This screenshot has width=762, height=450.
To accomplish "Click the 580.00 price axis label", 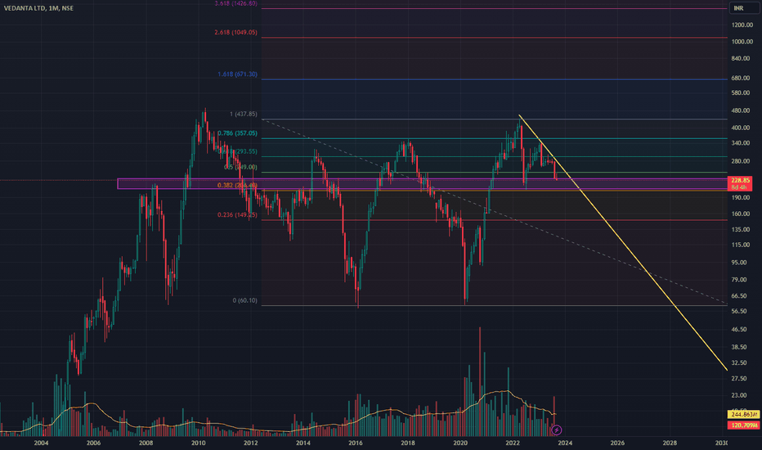I will [741, 93].
